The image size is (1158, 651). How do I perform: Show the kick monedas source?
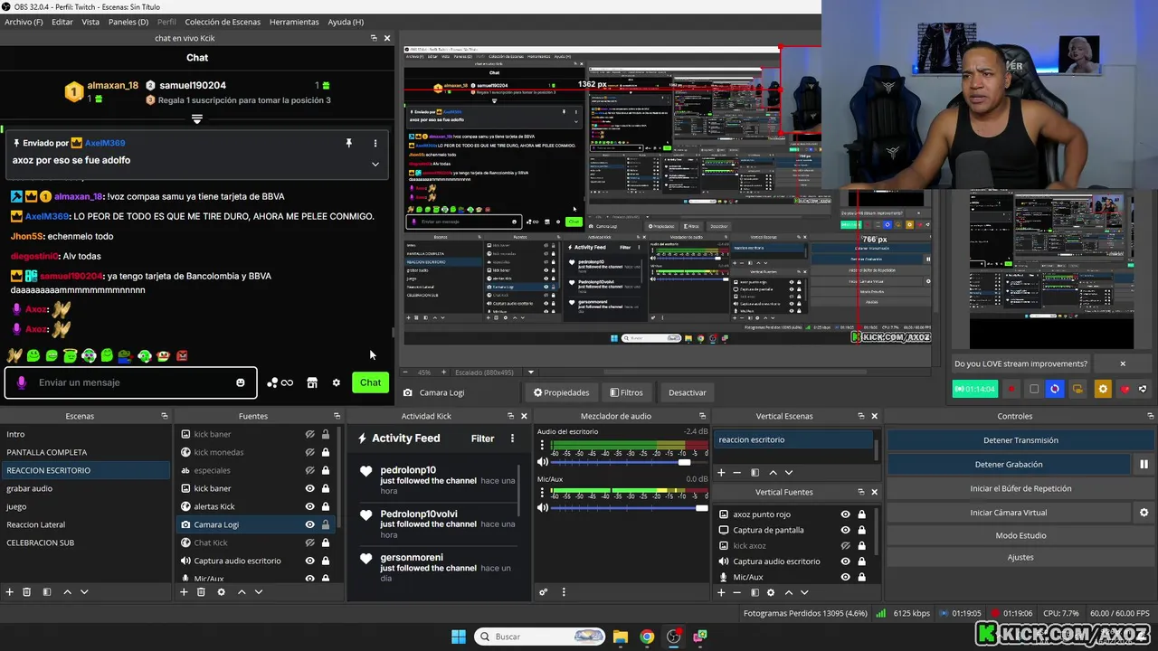(310, 452)
